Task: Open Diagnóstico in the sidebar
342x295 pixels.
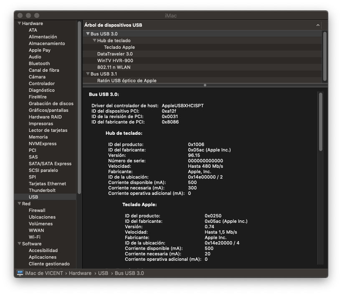Action: (42, 90)
